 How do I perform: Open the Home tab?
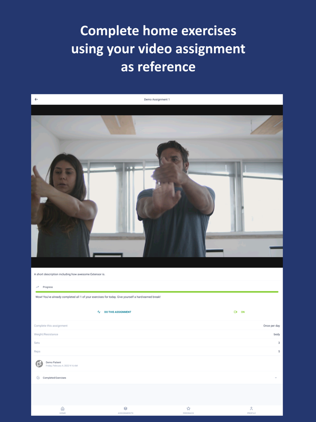coord(62,410)
